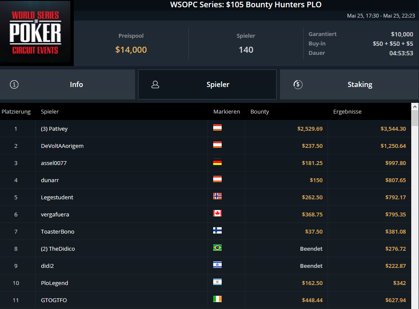Click the Ergebnisse column header
This screenshot has width=419, height=309.
pos(347,111)
